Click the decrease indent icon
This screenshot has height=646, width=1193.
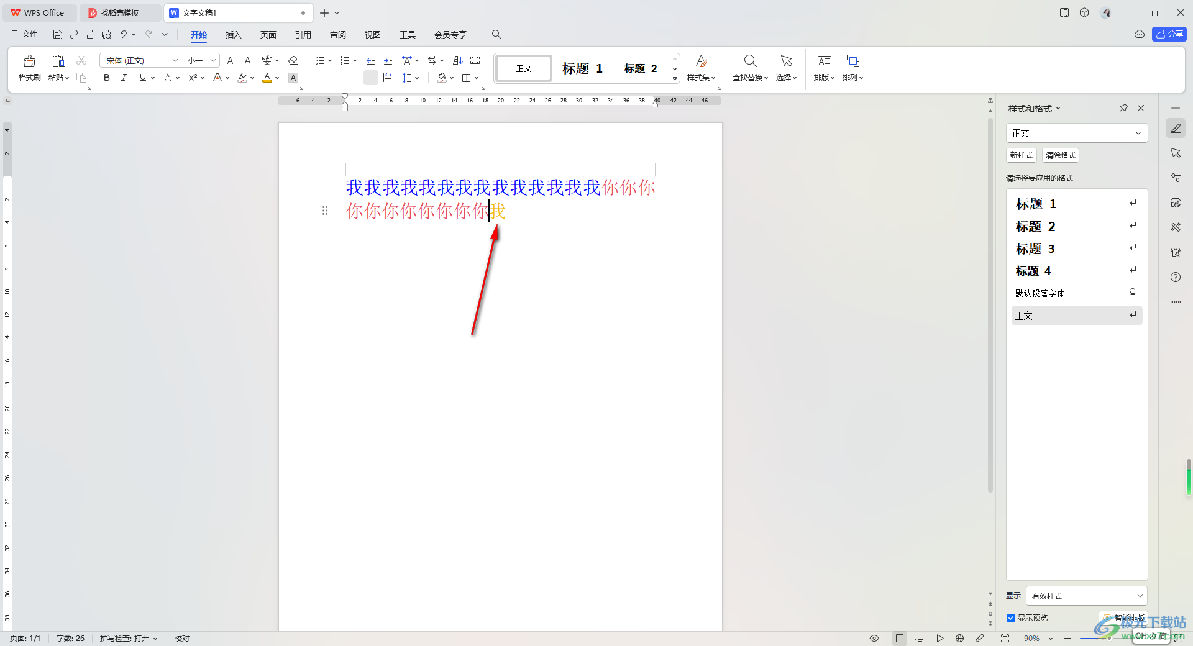[371, 60]
